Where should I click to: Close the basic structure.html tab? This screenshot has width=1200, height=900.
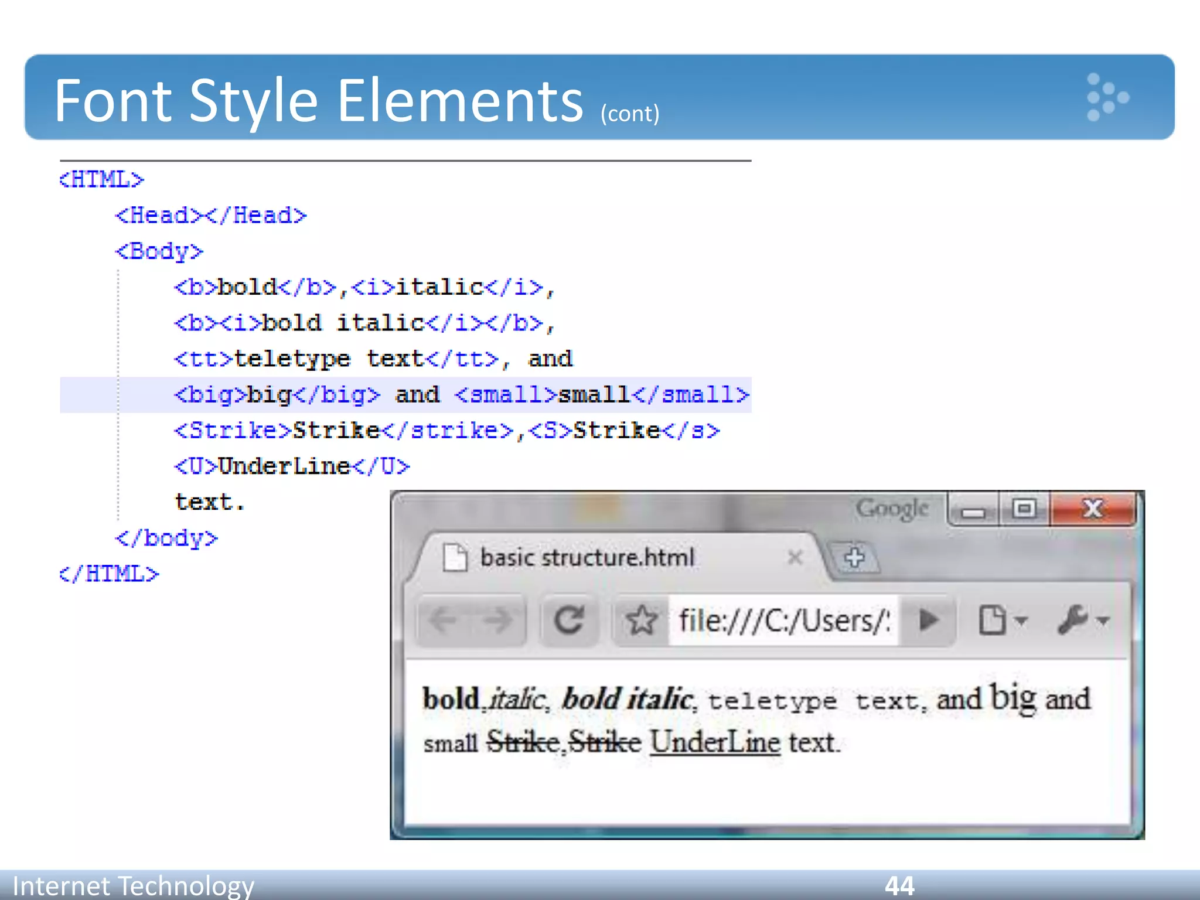795,557
